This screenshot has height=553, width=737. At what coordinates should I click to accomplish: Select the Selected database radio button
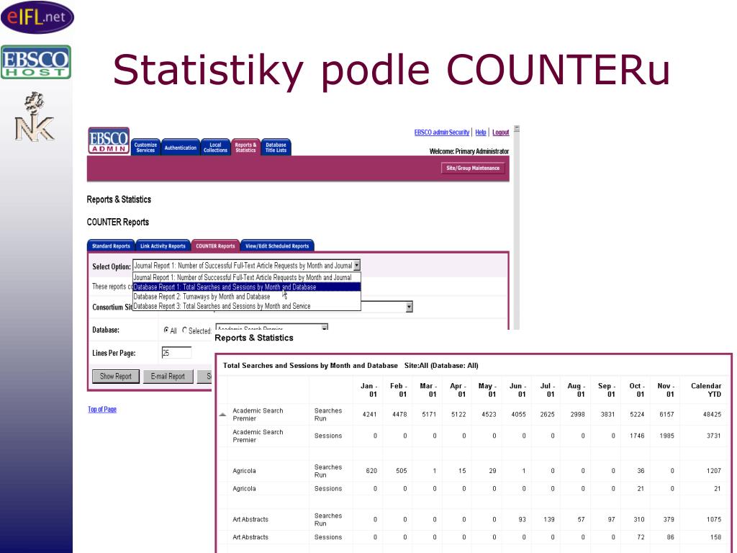tap(184, 330)
